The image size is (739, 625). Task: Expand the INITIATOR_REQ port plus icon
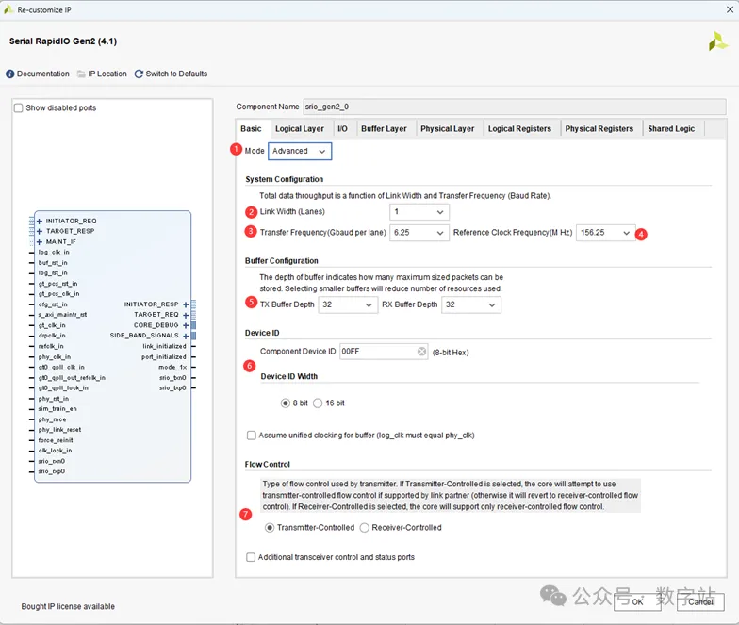40,221
